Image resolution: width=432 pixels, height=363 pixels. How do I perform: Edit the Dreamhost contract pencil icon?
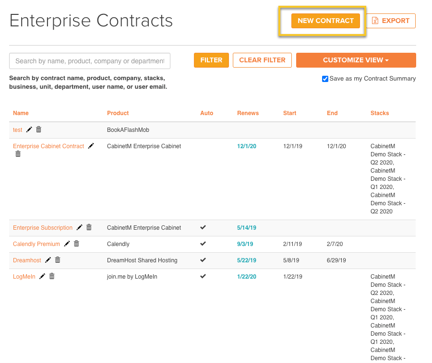tap(48, 260)
